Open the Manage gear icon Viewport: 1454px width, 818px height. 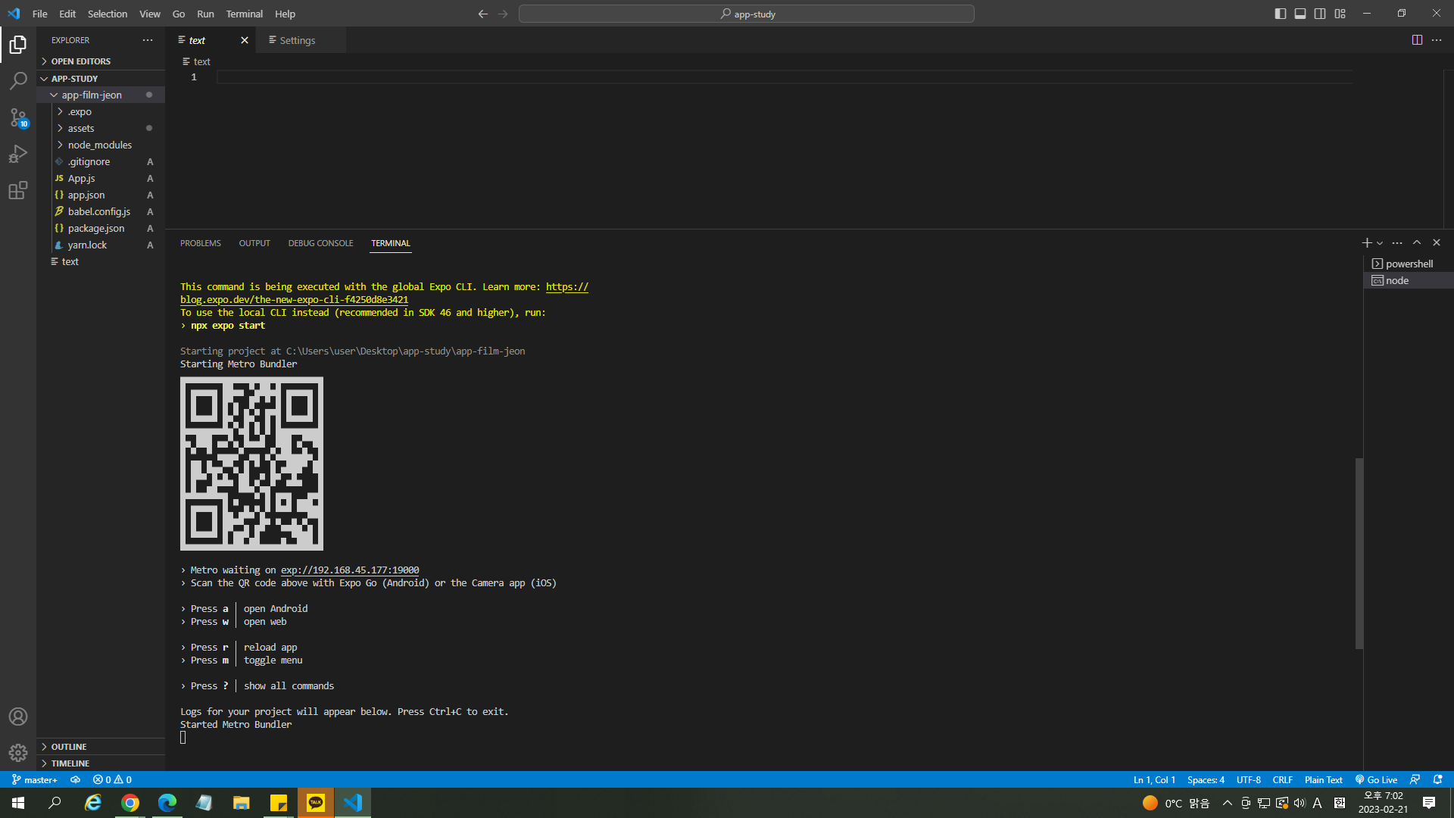tap(18, 752)
